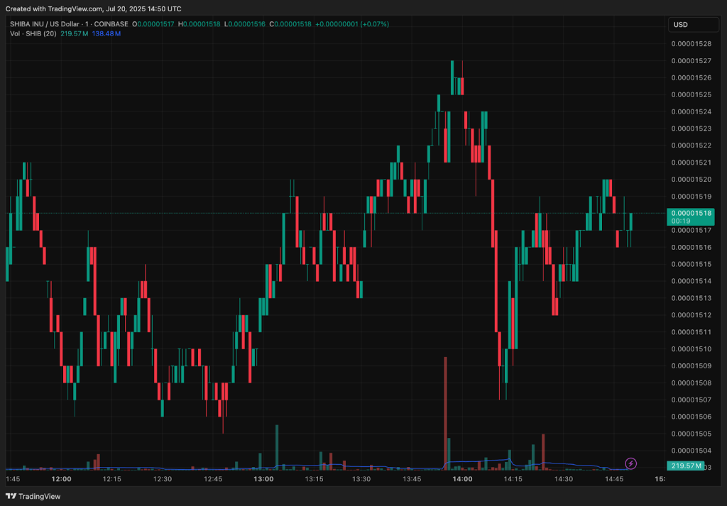Click the 12:30 time axis label
Viewport: 727px width, 506px height.
(163, 479)
